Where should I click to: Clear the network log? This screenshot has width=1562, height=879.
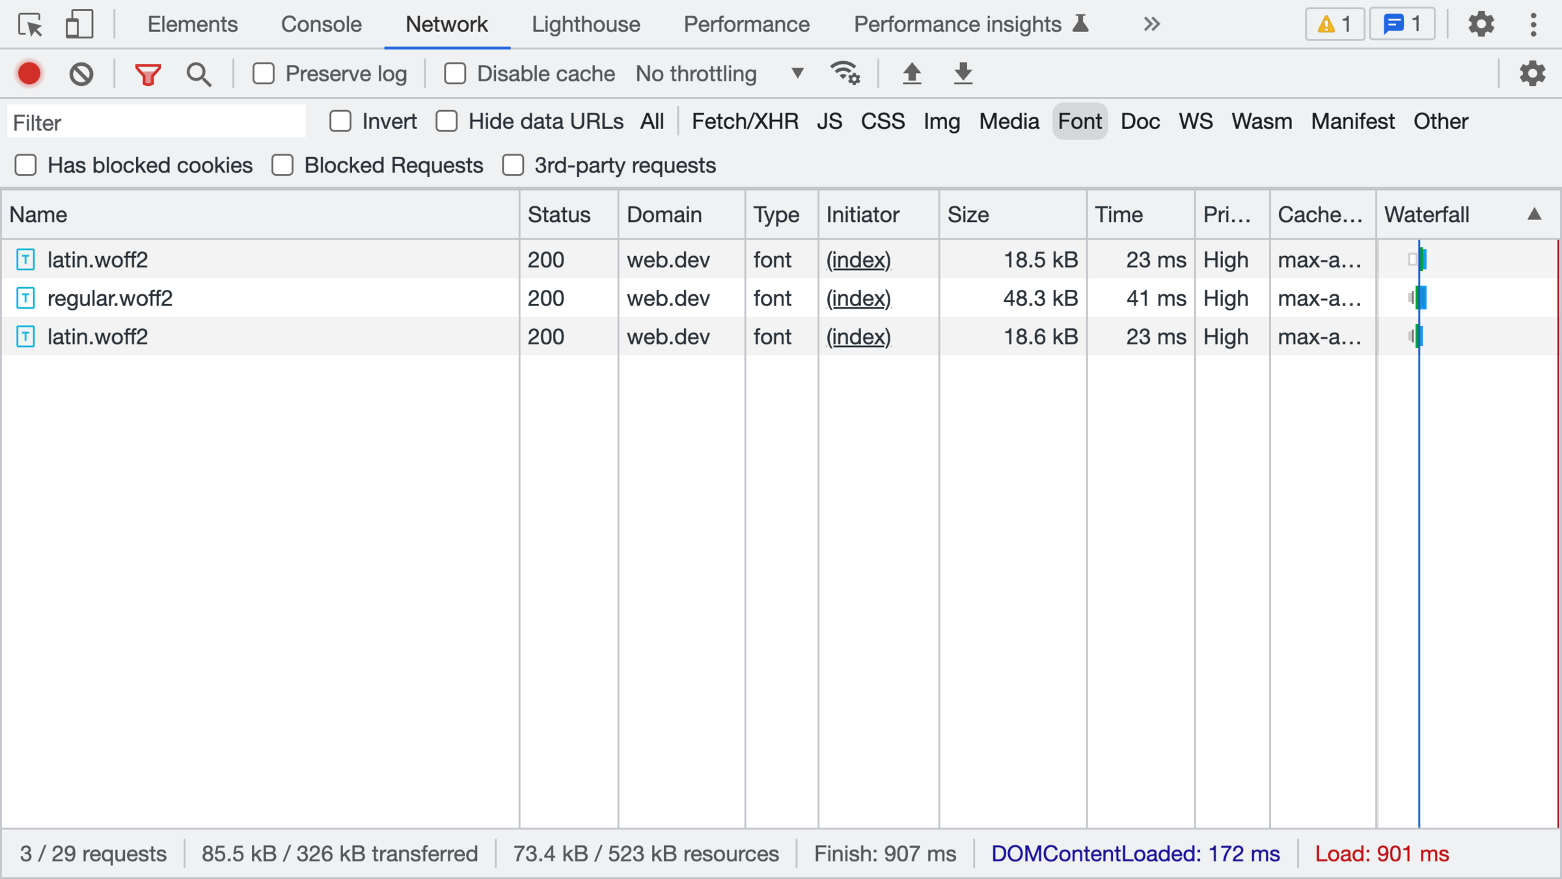click(x=81, y=74)
